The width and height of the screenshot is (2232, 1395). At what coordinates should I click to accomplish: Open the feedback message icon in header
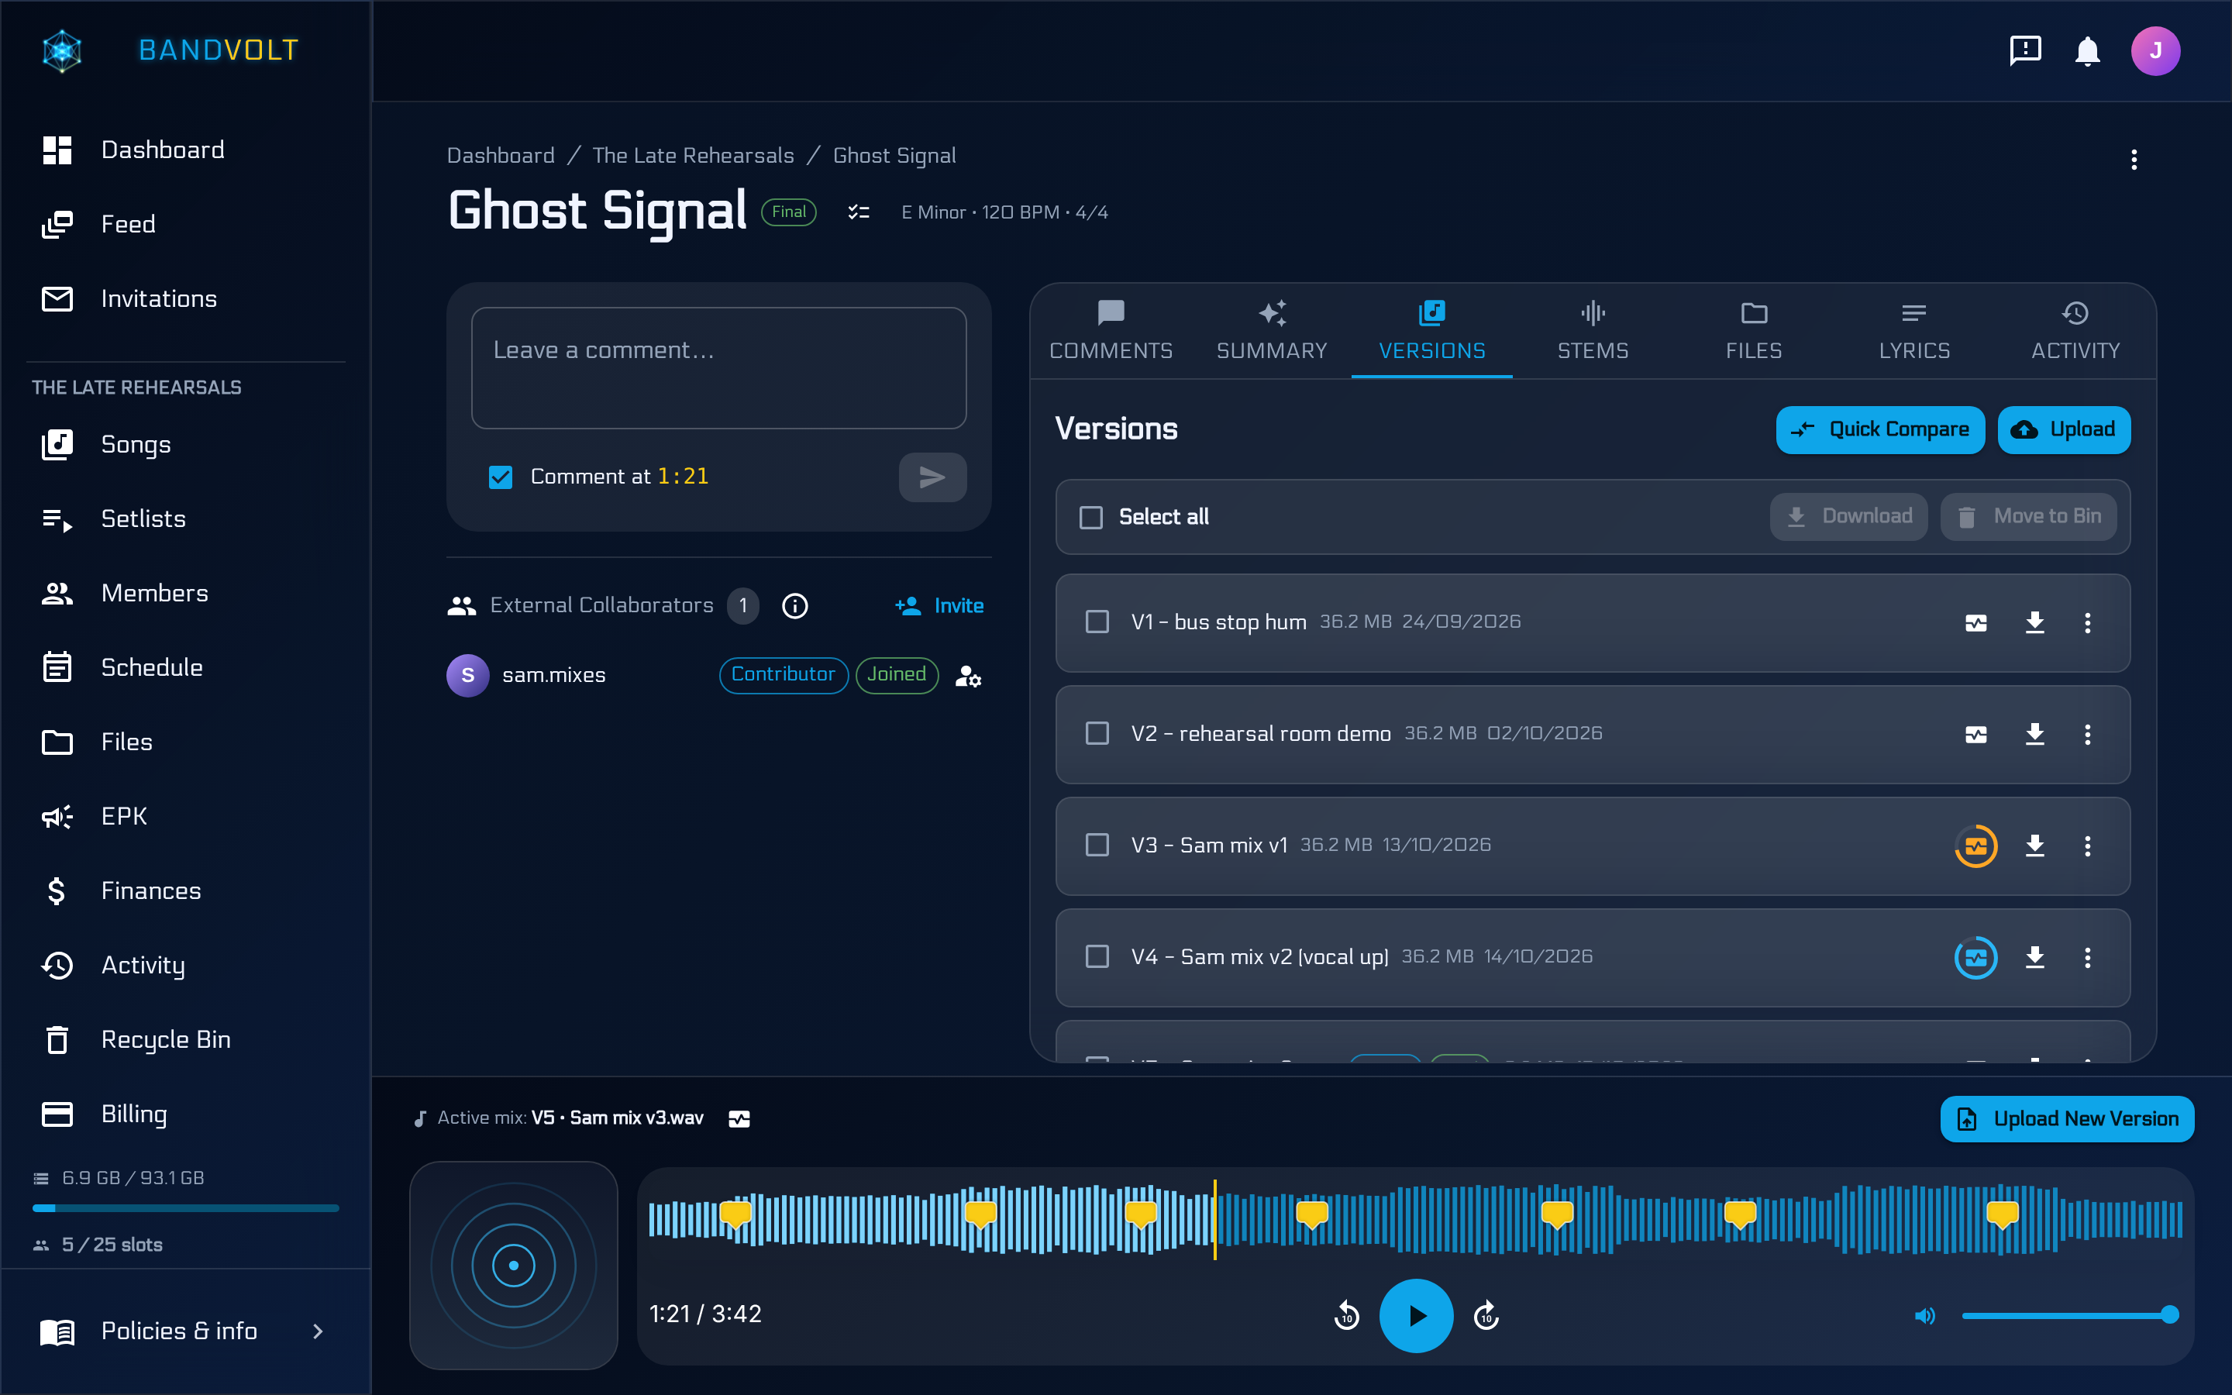(x=2025, y=50)
